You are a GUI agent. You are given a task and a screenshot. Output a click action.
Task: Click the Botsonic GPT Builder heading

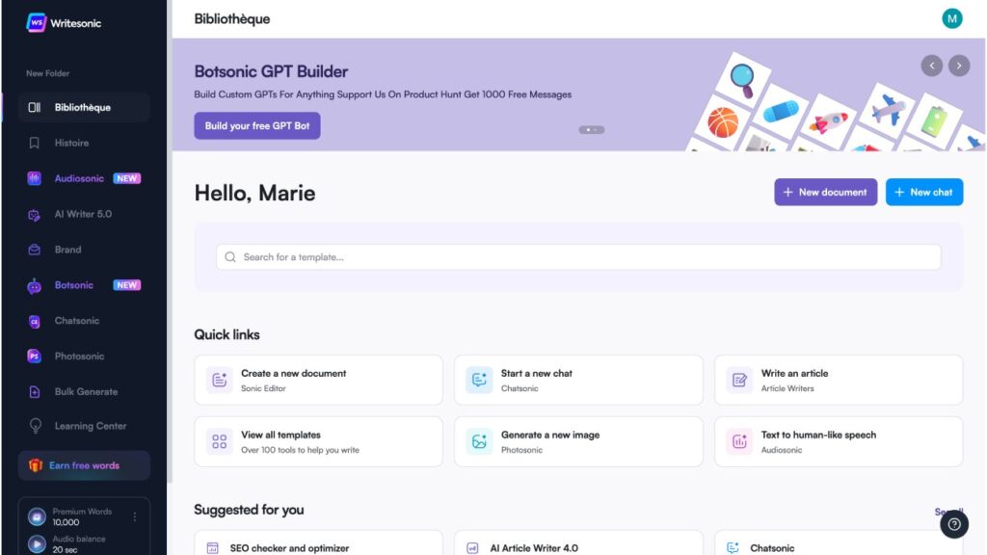point(271,71)
